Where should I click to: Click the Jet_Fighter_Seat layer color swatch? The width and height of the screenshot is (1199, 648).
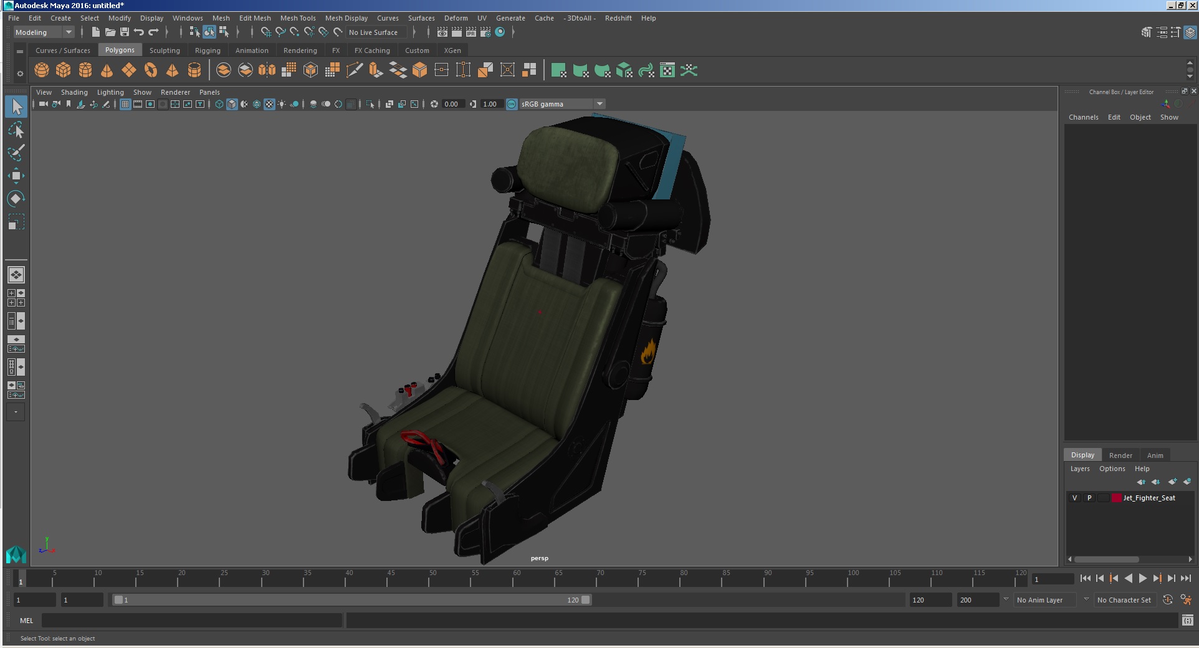1117,498
